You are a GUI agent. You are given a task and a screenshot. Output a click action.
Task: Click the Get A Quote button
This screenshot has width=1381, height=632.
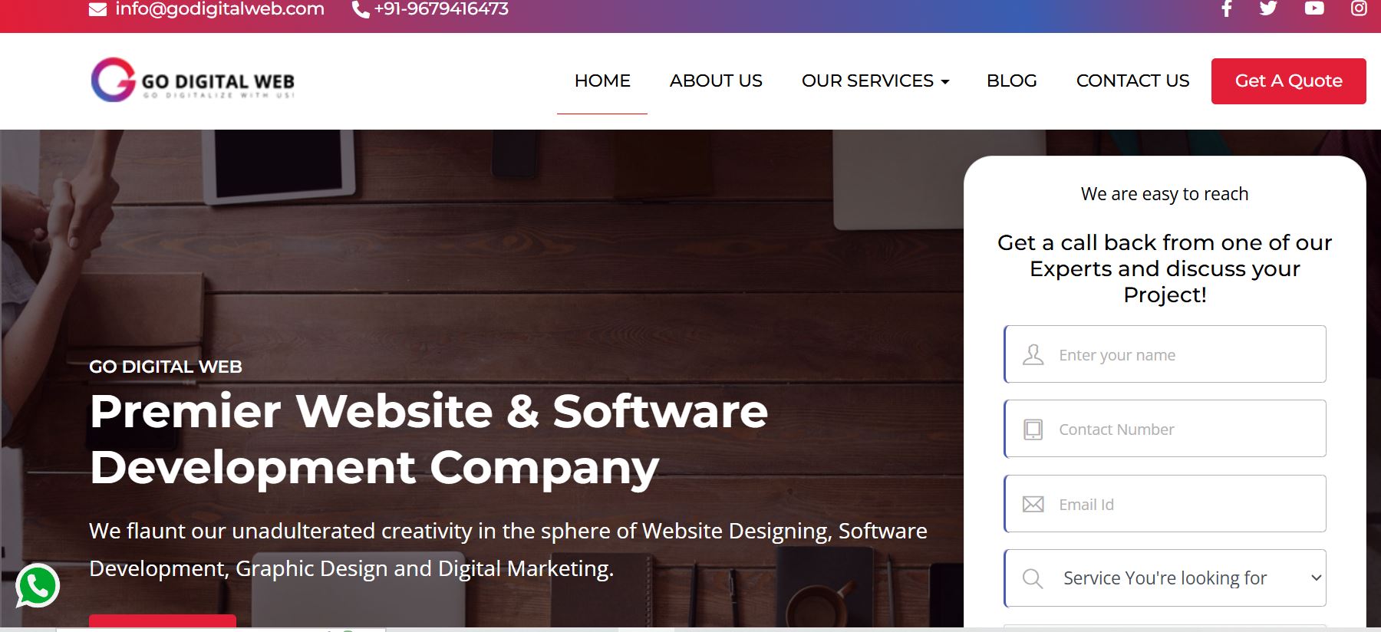click(1288, 81)
